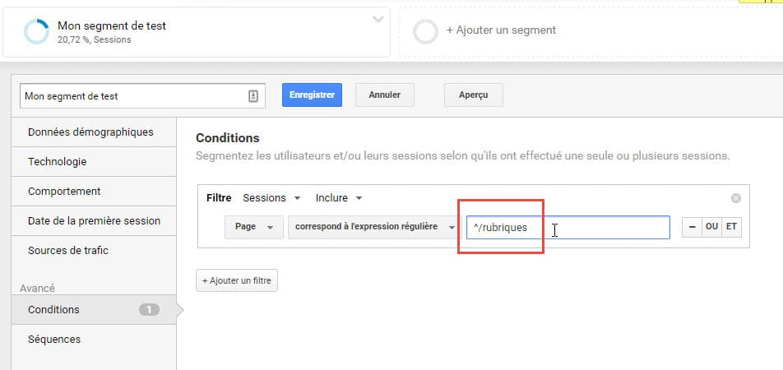Remove condition with the minus button
Screen dimensions: 783x370
[x=693, y=227]
